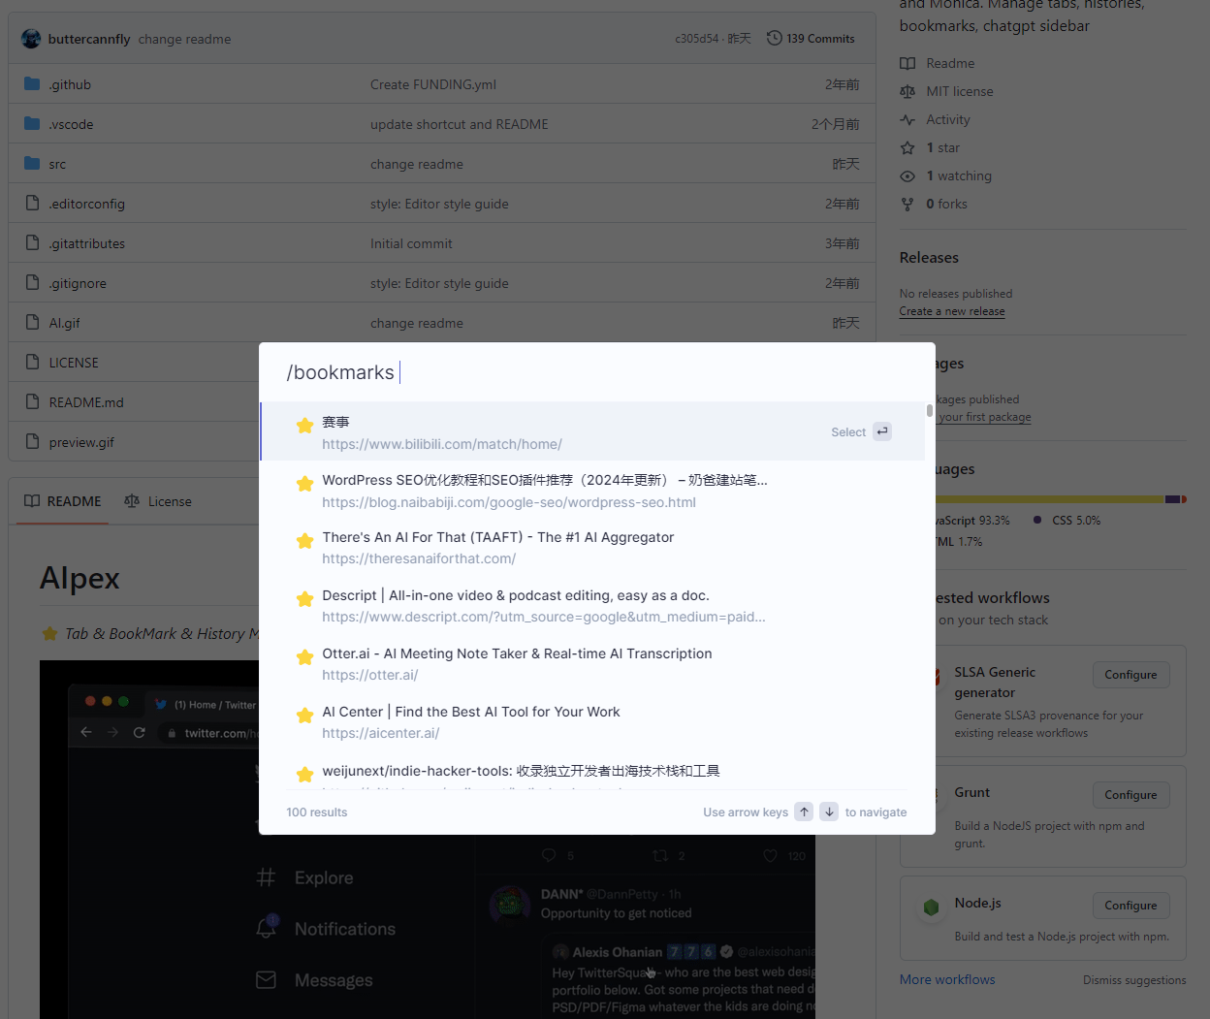This screenshot has width=1210, height=1019.
Task: Open the More workflows link
Action: (x=947, y=979)
